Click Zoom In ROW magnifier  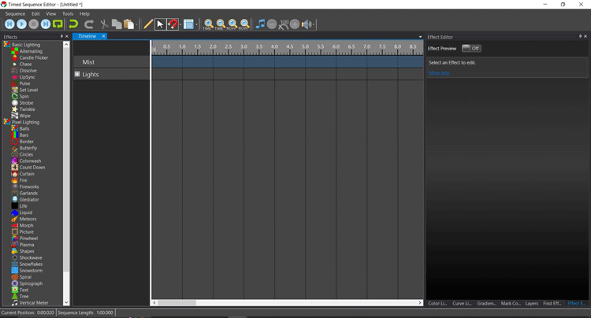(232, 24)
